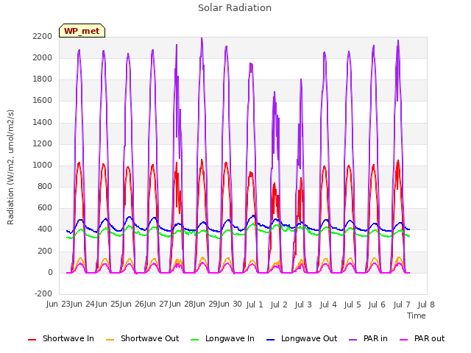Screen dimensions: 471x353
Task: Click the green Longwave In legend swatch
Action: [195, 340]
